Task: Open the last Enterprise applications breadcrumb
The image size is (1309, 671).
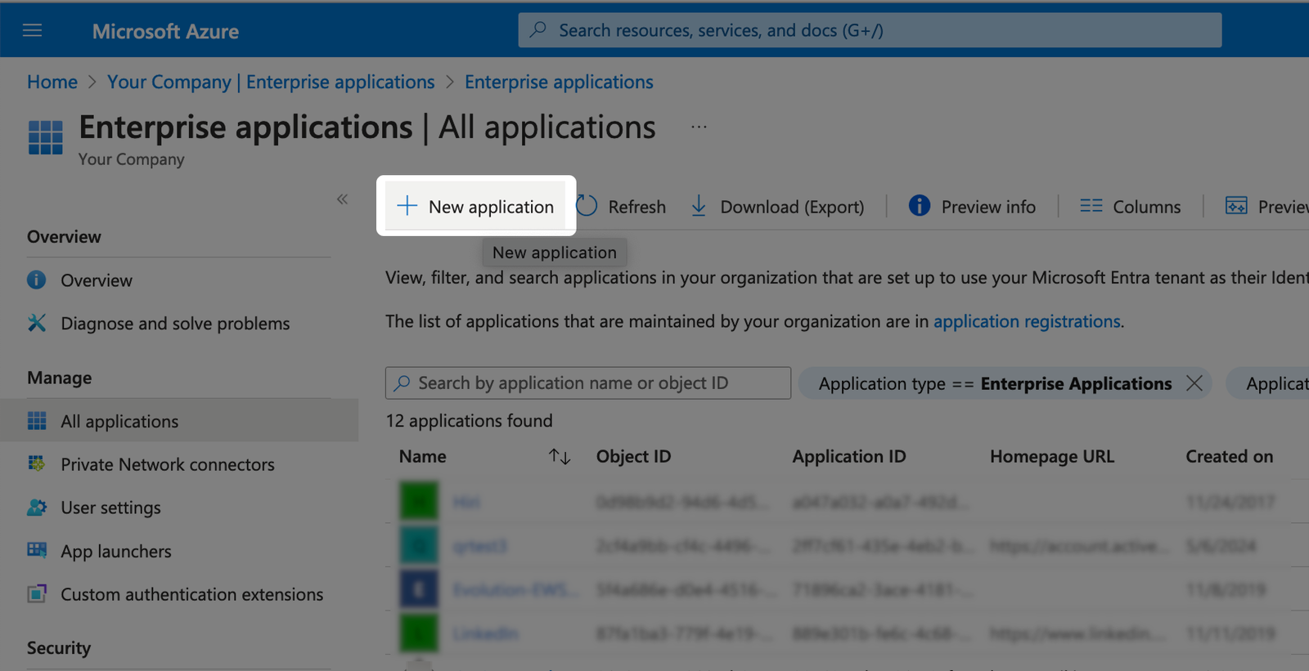Action: click(559, 82)
